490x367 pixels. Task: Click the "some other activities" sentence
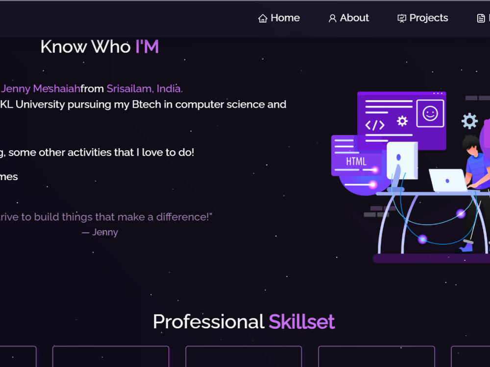pyautogui.click(x=97, y=152)
